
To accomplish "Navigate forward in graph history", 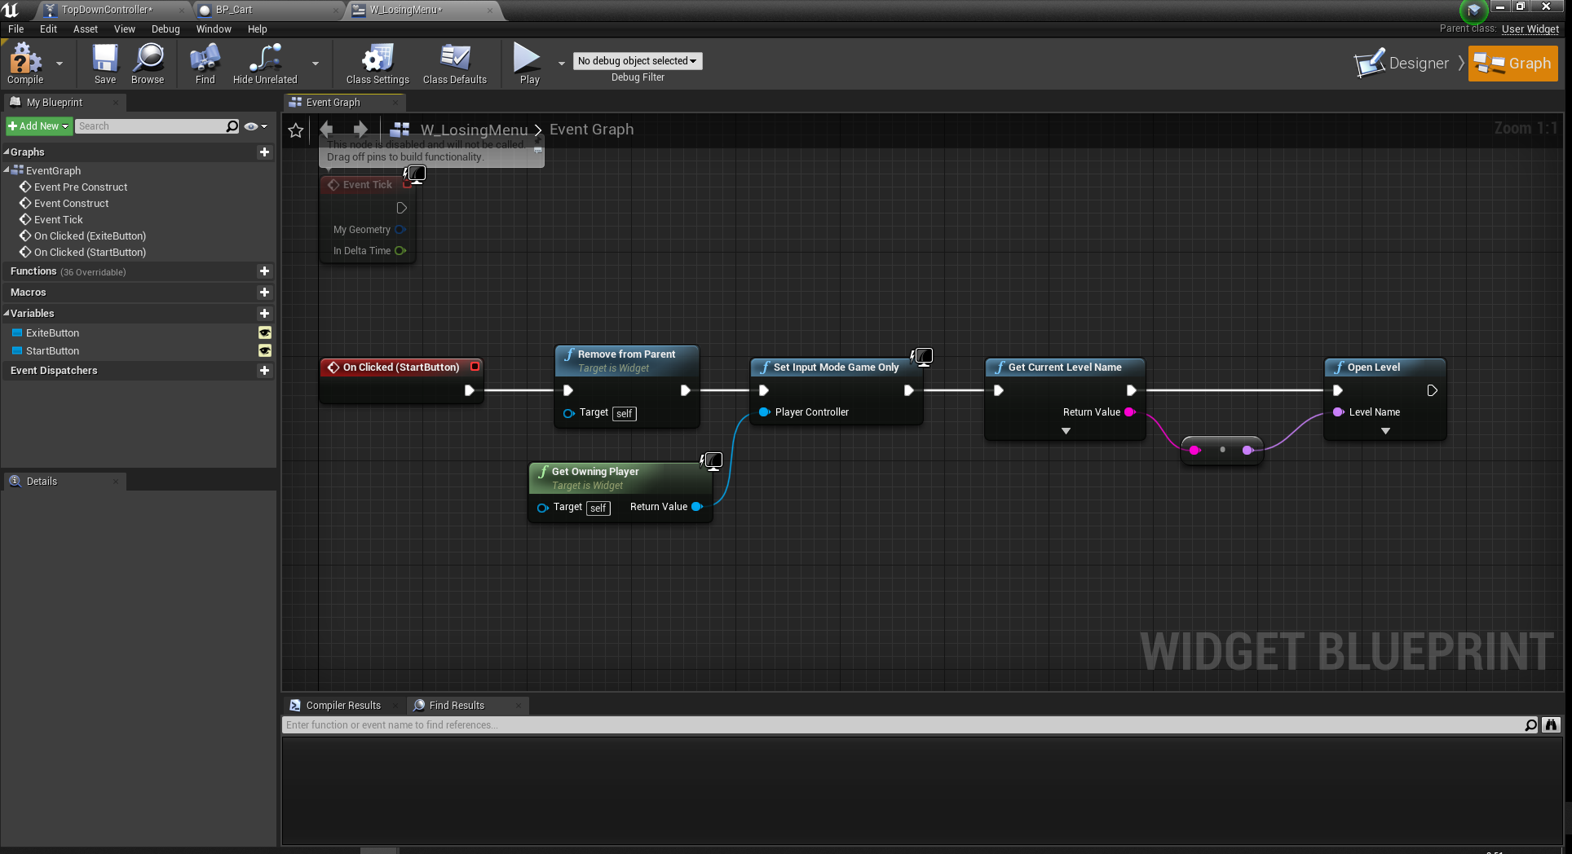I will [360, 130].
